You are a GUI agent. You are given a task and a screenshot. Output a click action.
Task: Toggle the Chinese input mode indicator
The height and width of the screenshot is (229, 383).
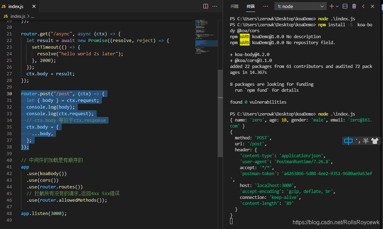pos(348,141)
